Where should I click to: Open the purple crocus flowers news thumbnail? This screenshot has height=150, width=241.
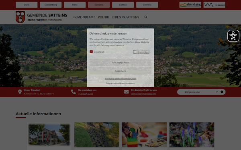[192, 135]
